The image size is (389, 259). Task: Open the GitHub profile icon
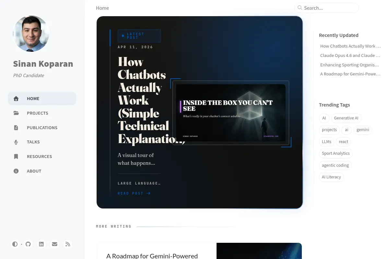point(28,244)
